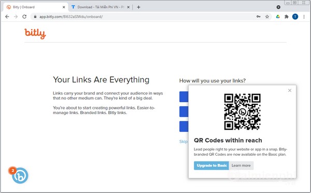311x193 pixels.
Task: Bookmark this page with the star icon
Action: [267, 17]
